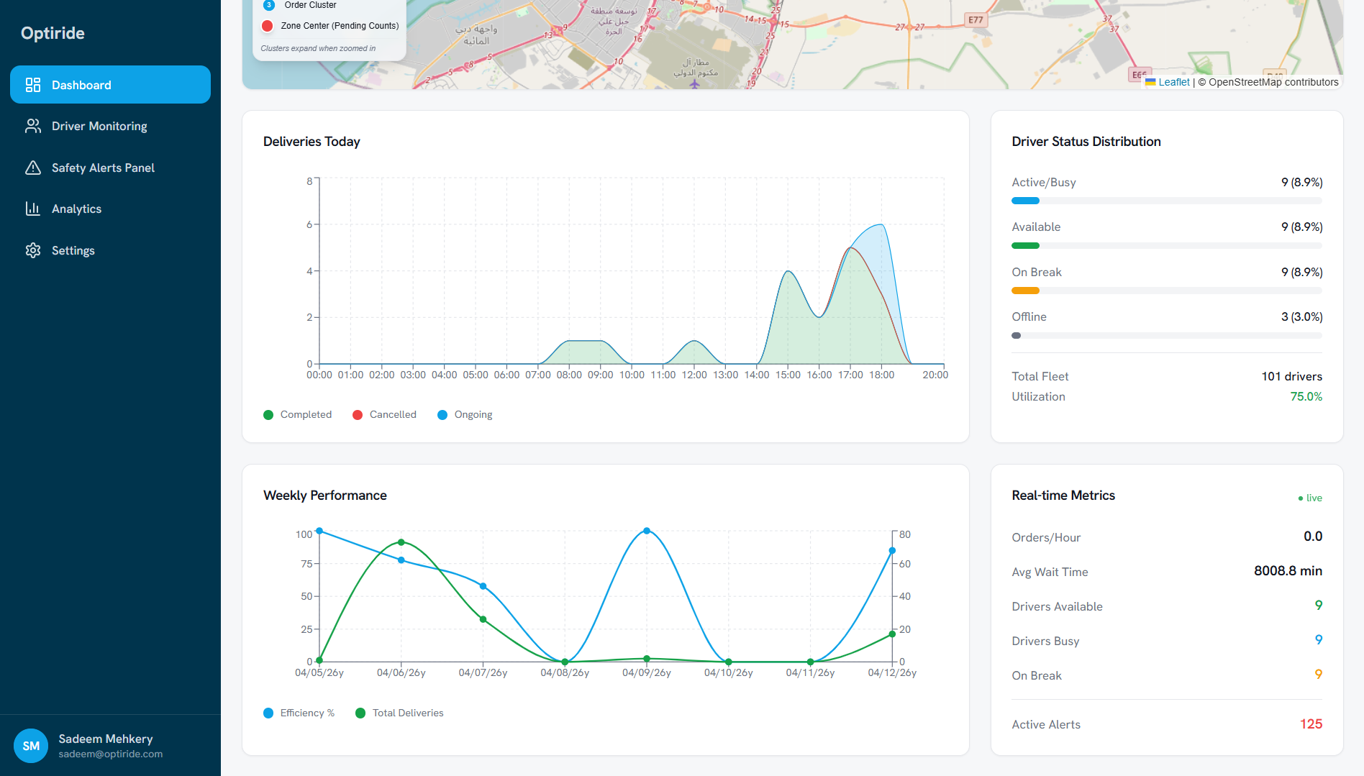Toggle the Total Deliveries legend entry
Screen dimensions: 1364x776
(399, 713)
